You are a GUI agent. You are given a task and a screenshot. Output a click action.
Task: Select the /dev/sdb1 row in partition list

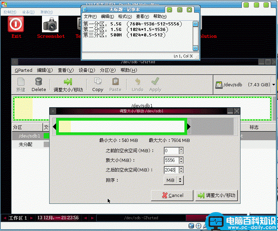(29, 136)
